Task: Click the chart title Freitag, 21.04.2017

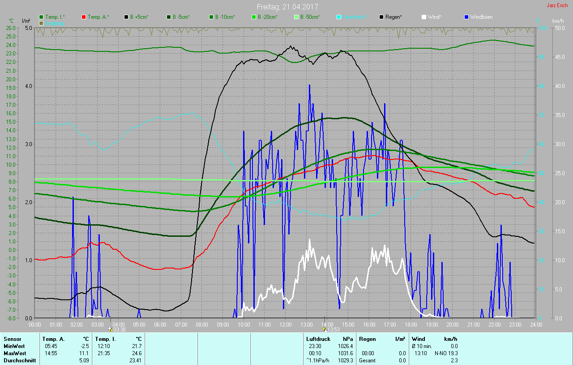Action: click(x=286, y=7)
